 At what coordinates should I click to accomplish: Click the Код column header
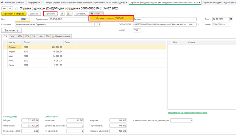[x=179, y=42]
